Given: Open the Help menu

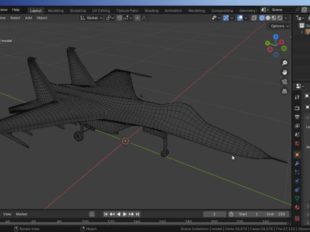Looking at the screenshot, I should [x=15, y=10].
